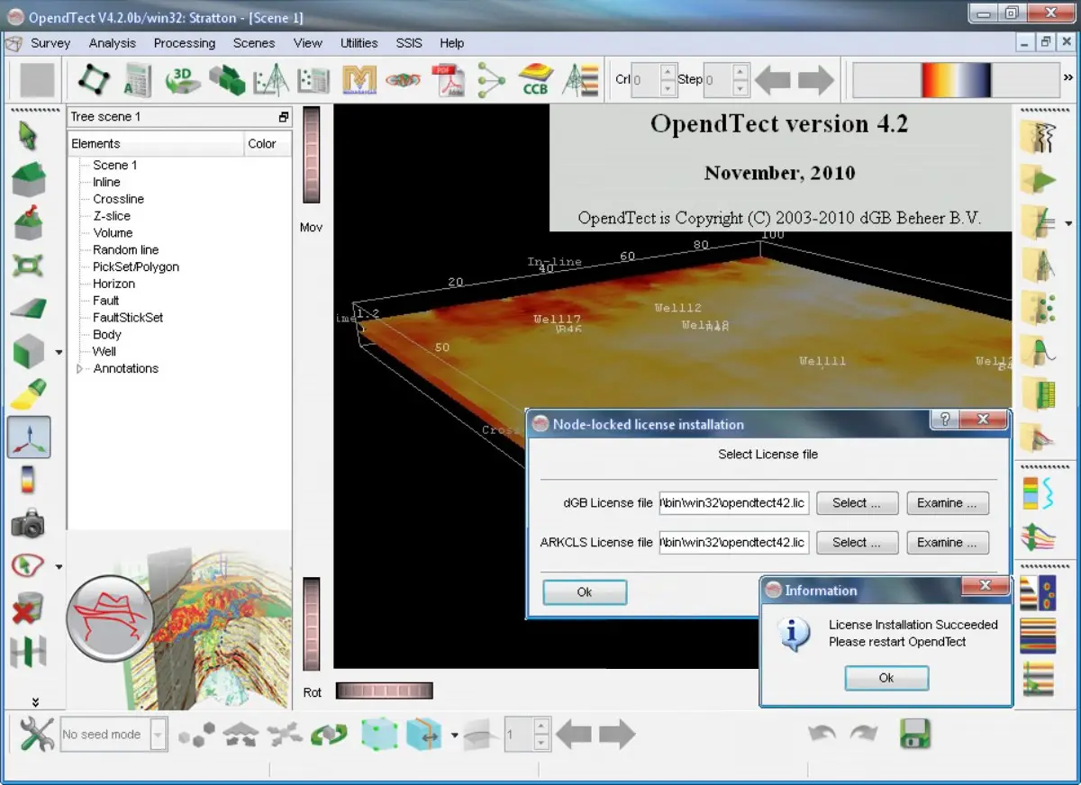The height and width of the screenshot is (785, 1081).
Task: Open the SSIS menu
Action: point(409,43)
